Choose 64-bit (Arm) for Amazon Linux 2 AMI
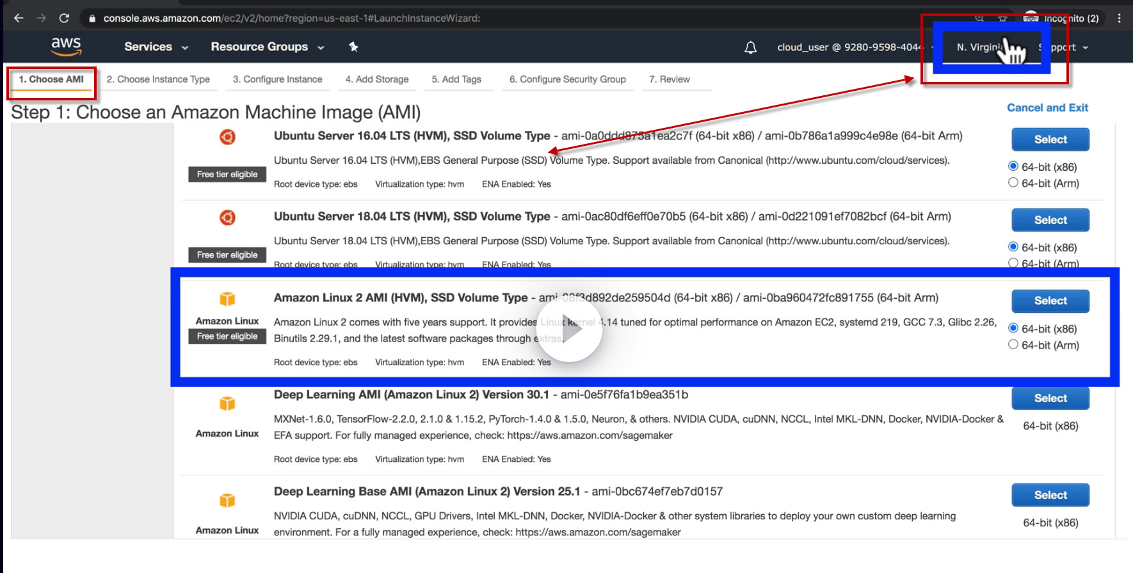Viewport: 1133px width, 573px height. point(1013,345)
